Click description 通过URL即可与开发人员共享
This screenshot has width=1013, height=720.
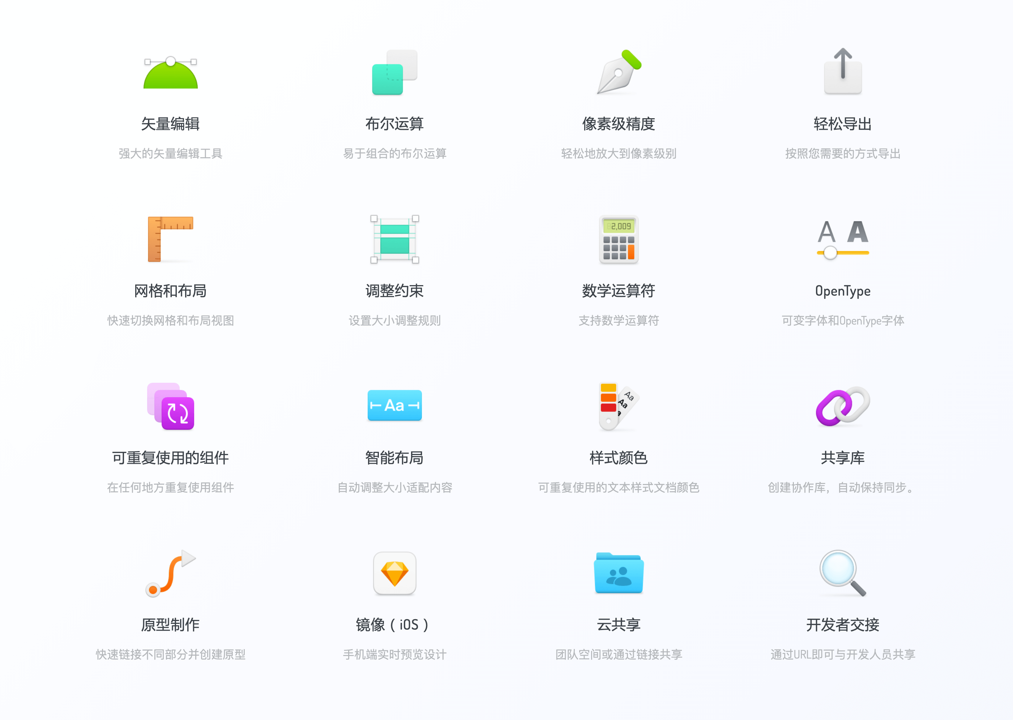pos(843,654)
